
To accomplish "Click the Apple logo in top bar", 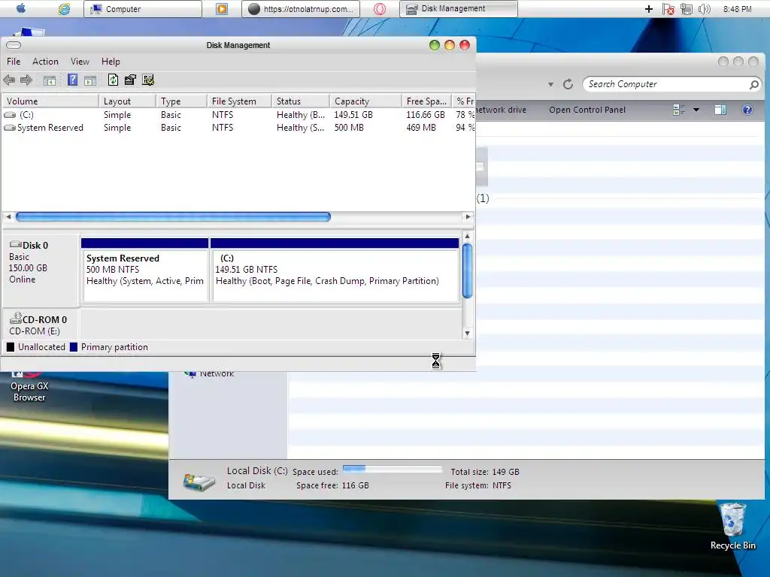I will pos(21,8).
